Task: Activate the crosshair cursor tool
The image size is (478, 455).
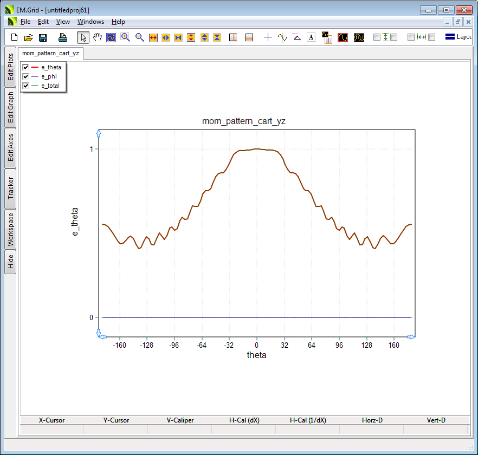Action: (x=268, y=37)
